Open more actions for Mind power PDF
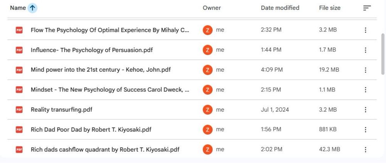Screen dimensions: 386x163 tap(365, 70)
